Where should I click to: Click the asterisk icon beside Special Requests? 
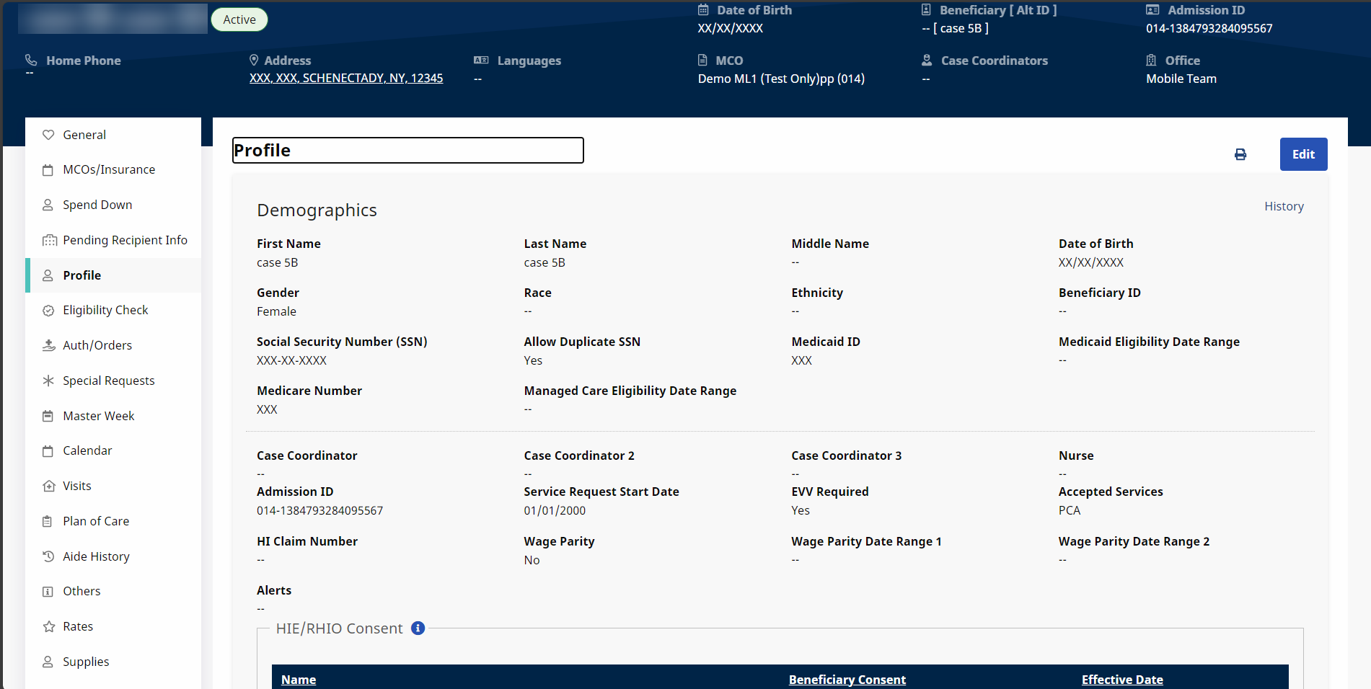pyautogui.click(x=48, y=381)
